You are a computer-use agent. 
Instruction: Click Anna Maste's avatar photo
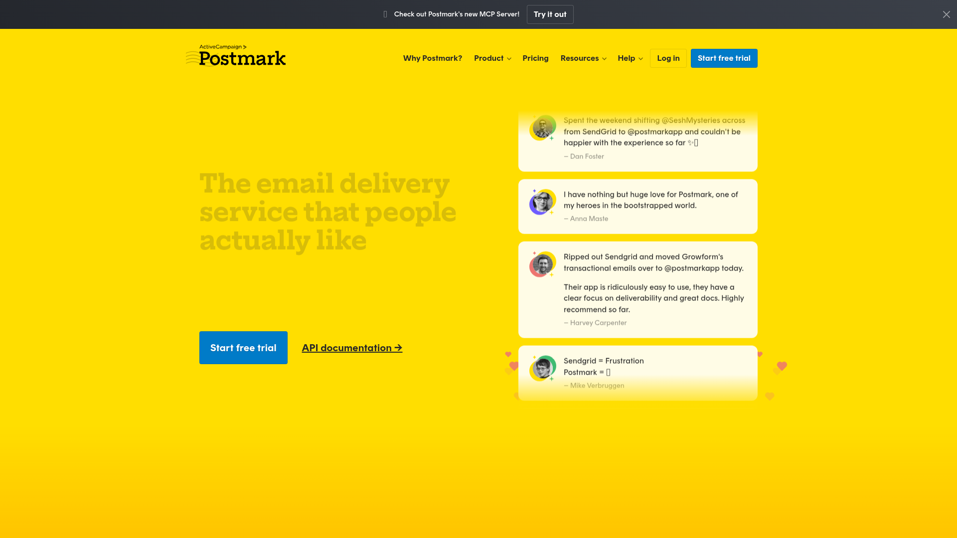(543, 202)
